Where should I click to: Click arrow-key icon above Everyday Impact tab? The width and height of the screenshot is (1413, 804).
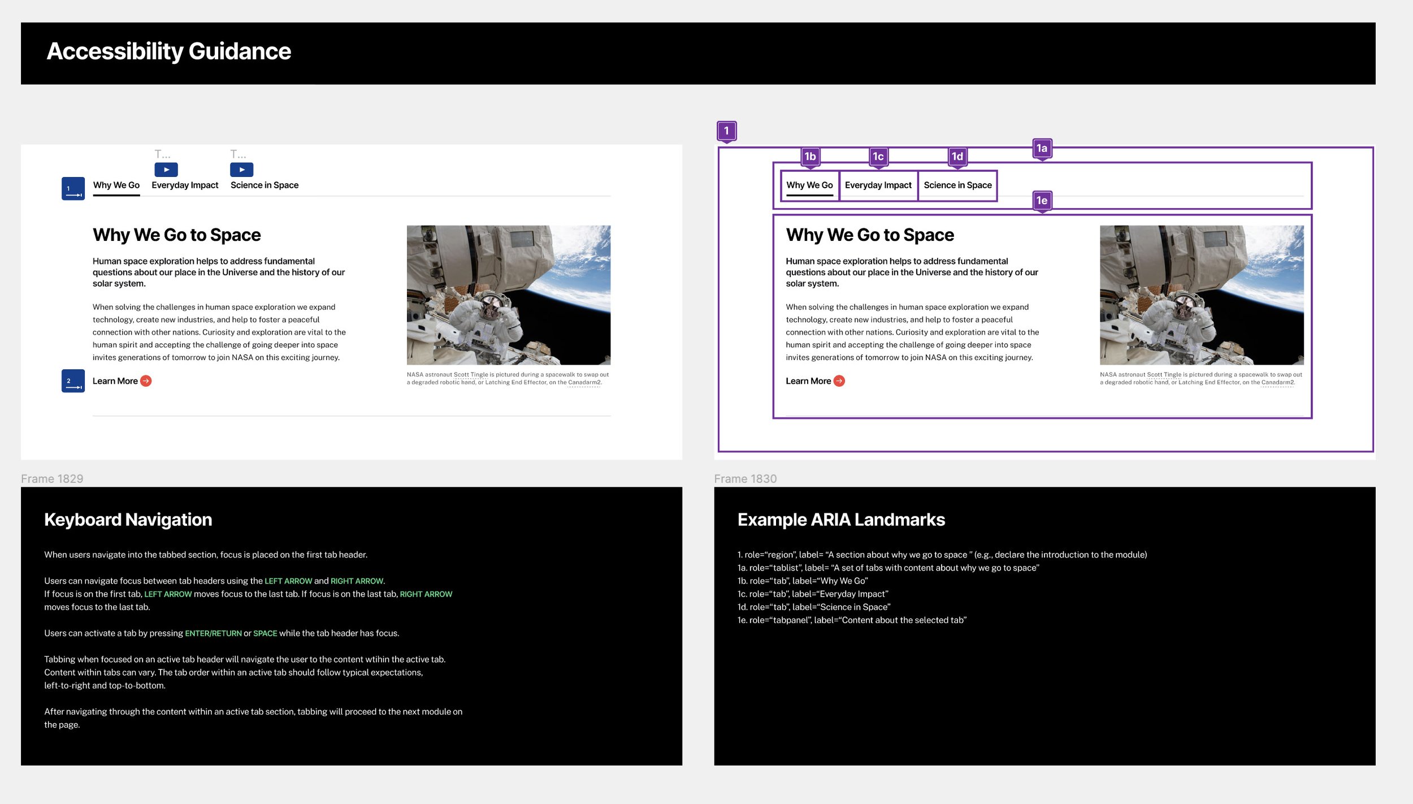pyautogui.click(x=166, y=169)
